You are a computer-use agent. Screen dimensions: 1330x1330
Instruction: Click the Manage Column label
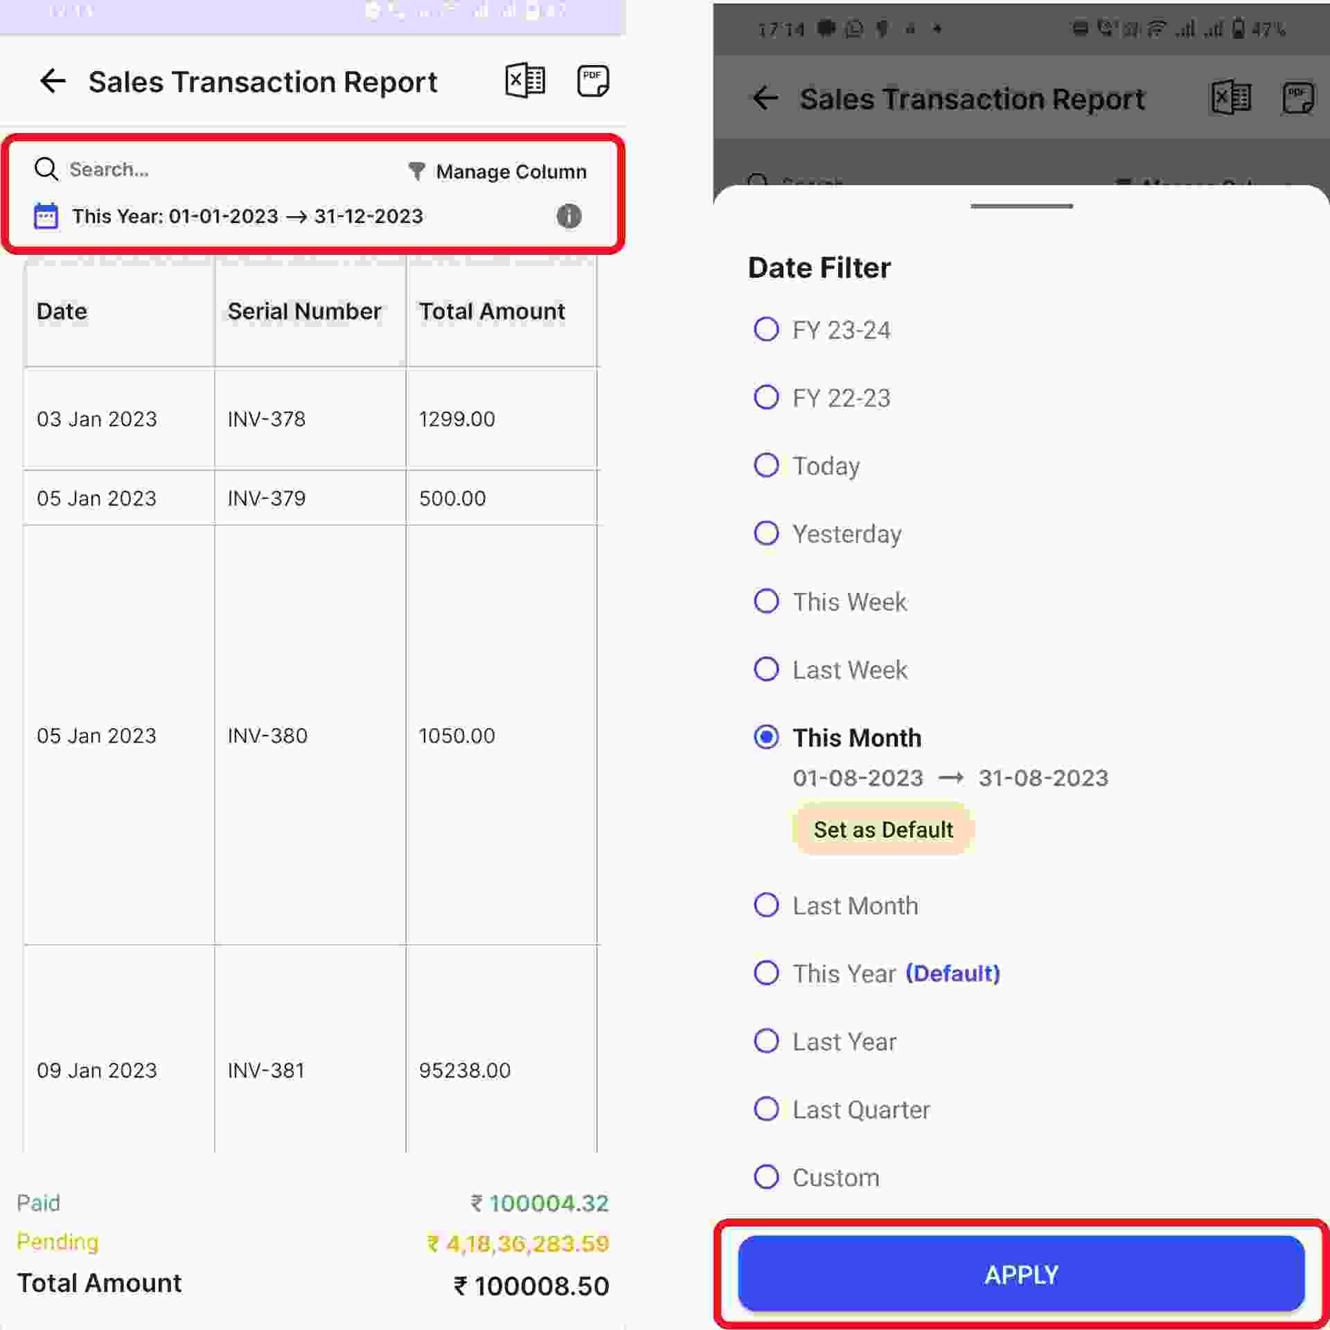511,172
